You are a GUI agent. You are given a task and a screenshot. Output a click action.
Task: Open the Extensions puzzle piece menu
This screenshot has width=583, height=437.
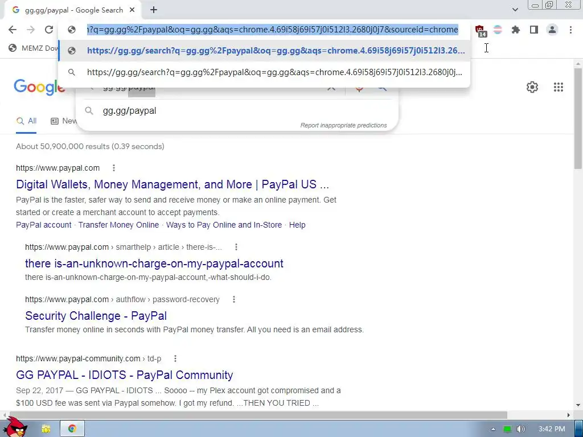coord(516,30)
